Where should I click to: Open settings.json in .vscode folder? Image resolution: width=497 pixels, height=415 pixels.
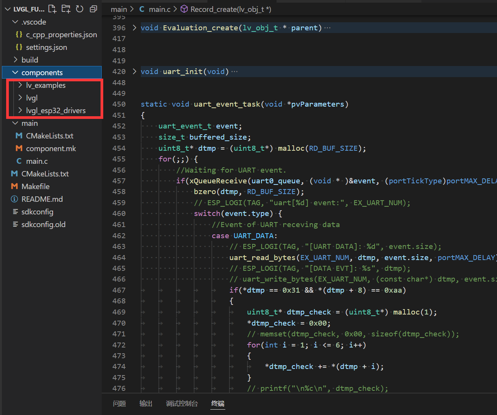click(x=46, y=47)
